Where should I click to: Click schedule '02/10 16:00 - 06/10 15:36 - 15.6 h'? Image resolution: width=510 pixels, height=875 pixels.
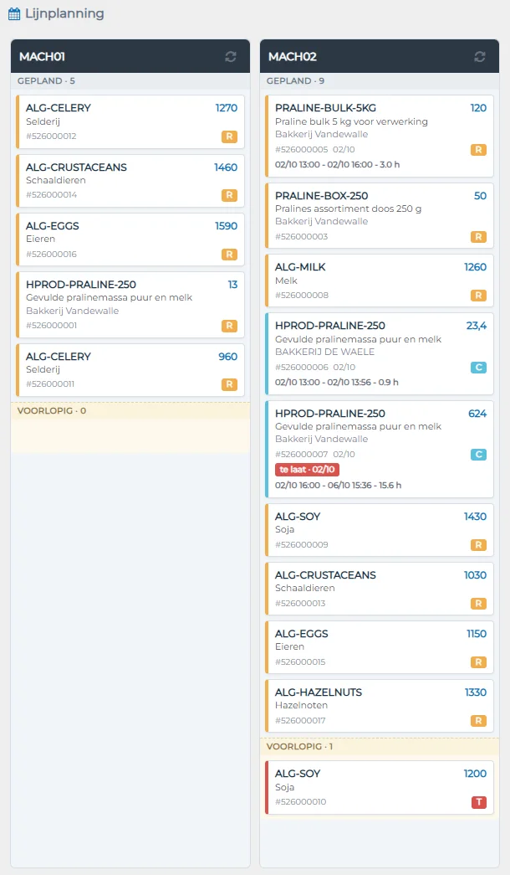pos(339,485)
